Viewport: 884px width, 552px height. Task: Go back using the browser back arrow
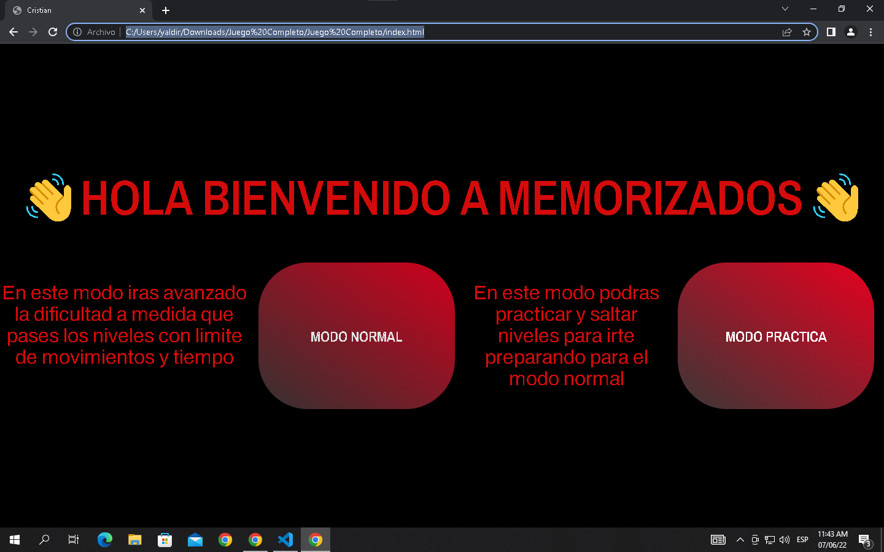coord(14,32)
